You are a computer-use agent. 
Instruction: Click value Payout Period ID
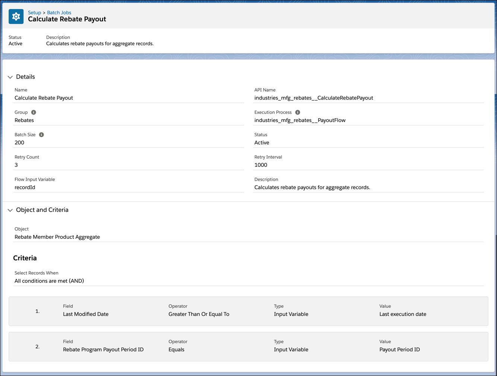click(x=399, y=350)
